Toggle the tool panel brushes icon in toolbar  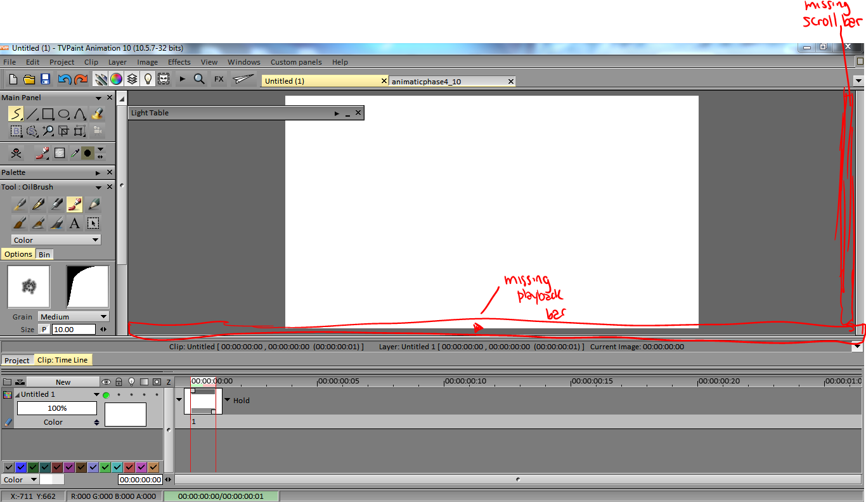(x=100, y=79)
